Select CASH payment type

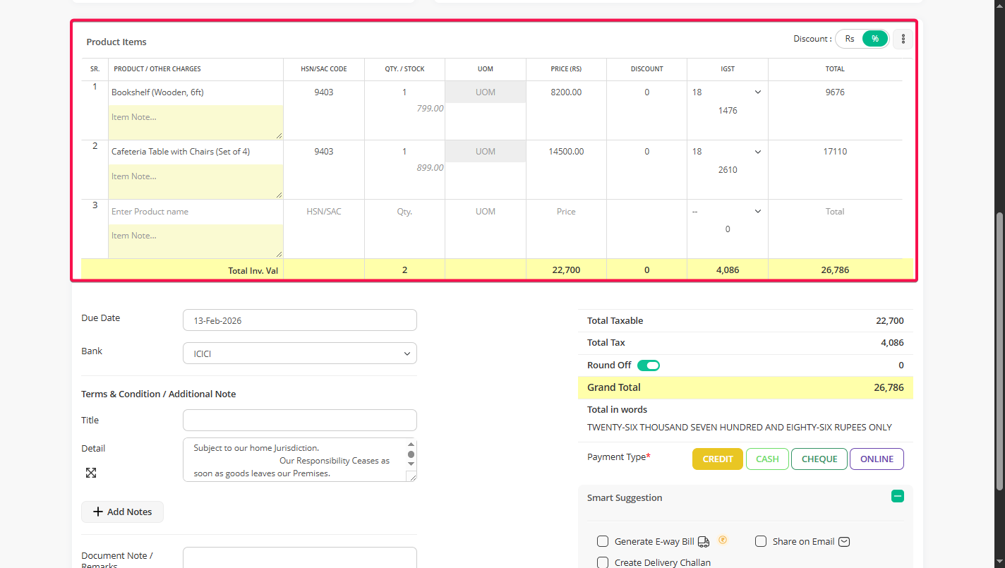click(767, 459)
